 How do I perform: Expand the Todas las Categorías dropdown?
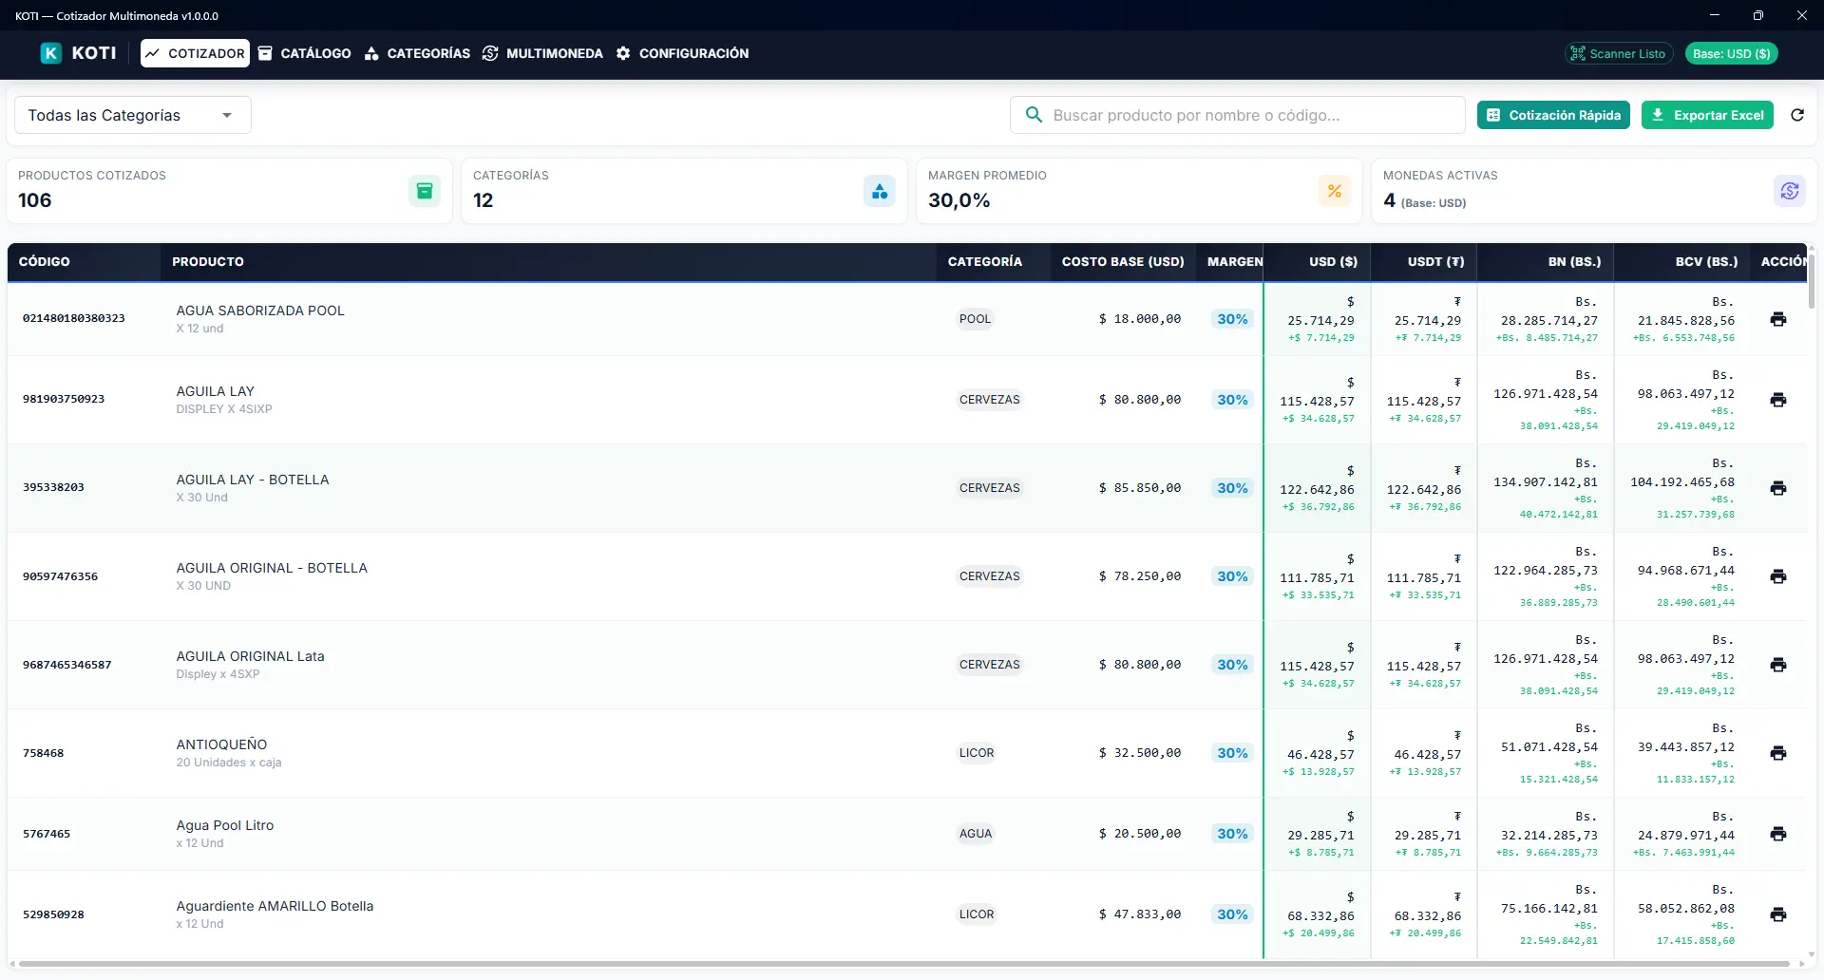[133, 115]
